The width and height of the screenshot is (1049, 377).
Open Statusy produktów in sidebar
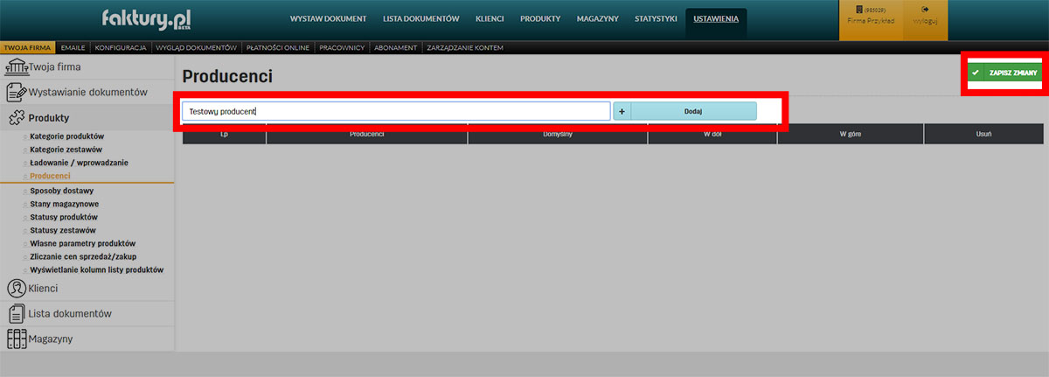click(x=64, y=216)
